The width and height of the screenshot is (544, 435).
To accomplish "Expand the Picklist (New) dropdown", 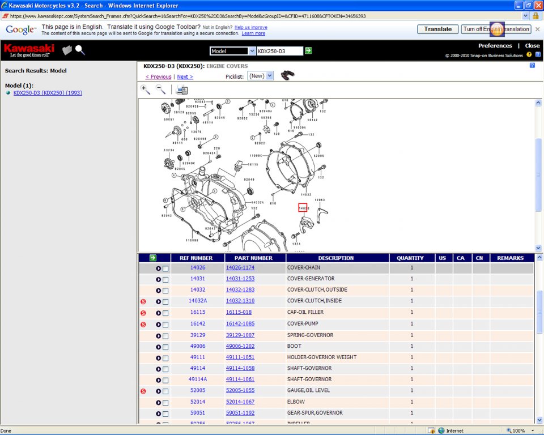I will pos(261,76).
